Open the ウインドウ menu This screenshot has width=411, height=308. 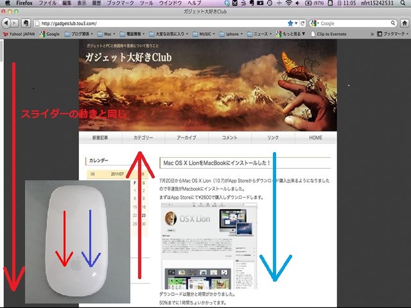tap(170, 3)
